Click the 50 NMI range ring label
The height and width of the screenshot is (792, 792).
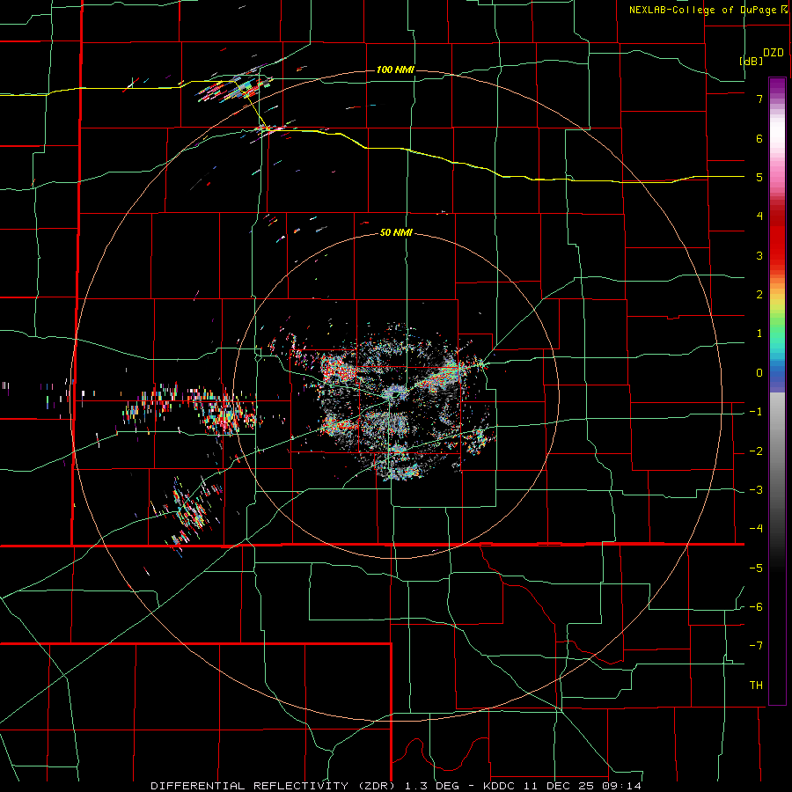point(396,233)
